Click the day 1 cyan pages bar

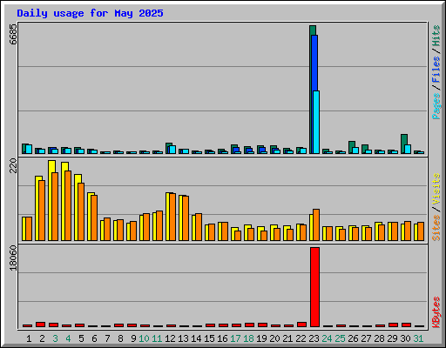pyautogui.click(x=29, y=149)
